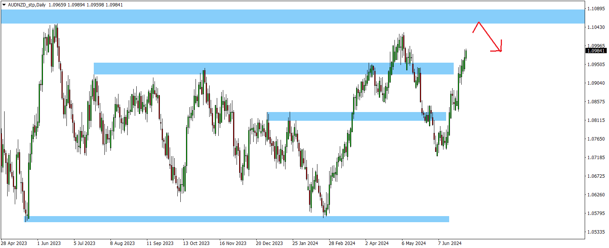Click the open value 1.09659 in header
This screenshot has height=248, width=609.
click(x=57, y=5)
